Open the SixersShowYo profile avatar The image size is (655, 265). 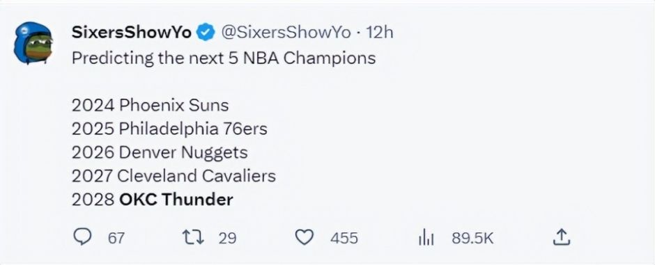(33, 43)
